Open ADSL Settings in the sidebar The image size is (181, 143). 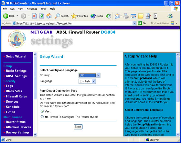[16, 76]
